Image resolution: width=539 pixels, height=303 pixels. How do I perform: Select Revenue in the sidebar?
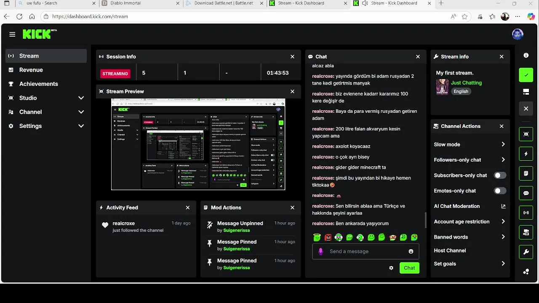[46, 70]
